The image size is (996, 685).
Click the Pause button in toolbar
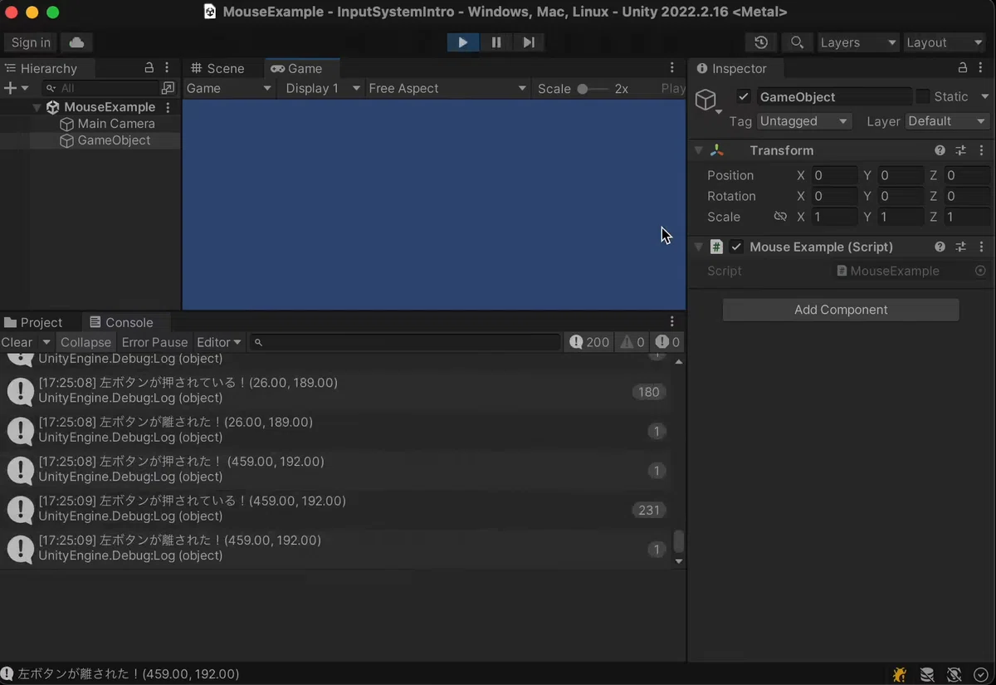point(496,42)
